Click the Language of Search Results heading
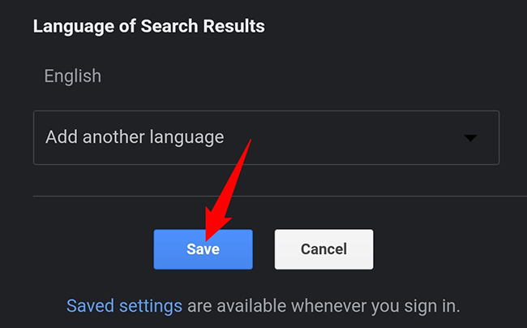The width and height of the screenshot is (527, 328). 149,27
